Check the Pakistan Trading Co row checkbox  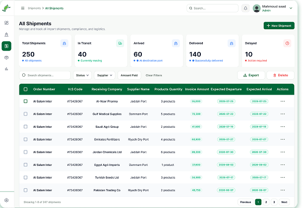tap(25, 190)
